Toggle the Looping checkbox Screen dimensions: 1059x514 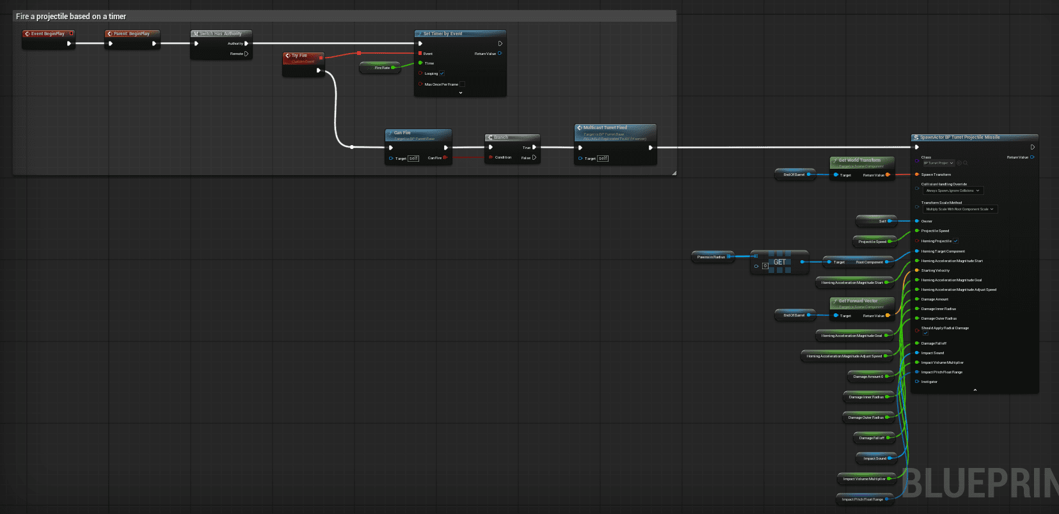442,73
